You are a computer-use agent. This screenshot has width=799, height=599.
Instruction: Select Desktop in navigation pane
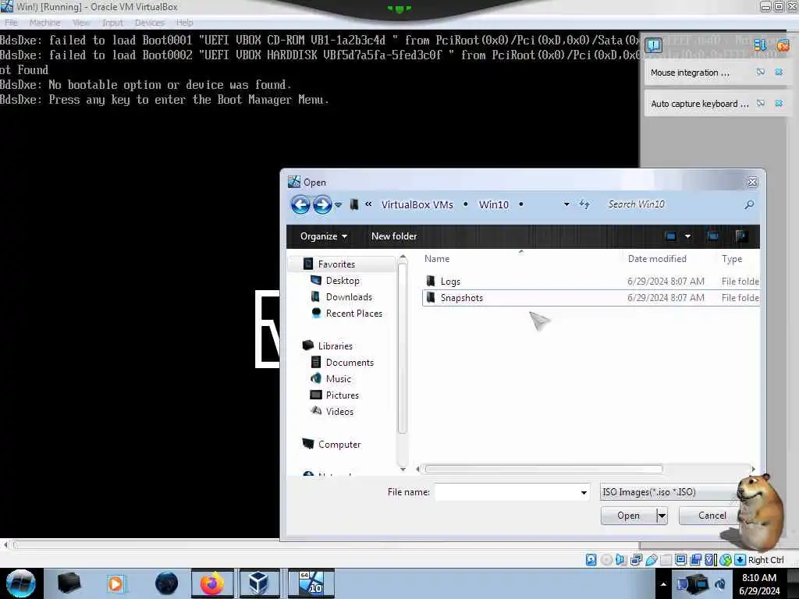point(343,281)
